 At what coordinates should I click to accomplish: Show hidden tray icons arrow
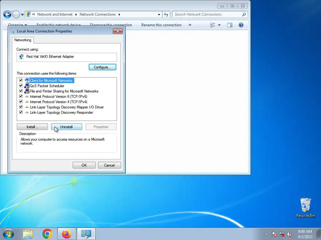(266, 234)
